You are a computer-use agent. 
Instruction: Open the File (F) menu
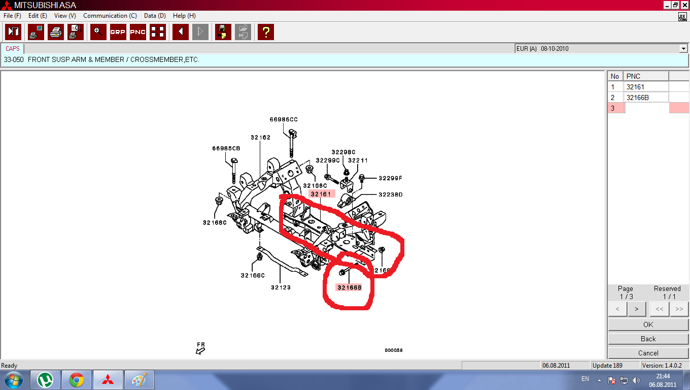coord(12,16)
